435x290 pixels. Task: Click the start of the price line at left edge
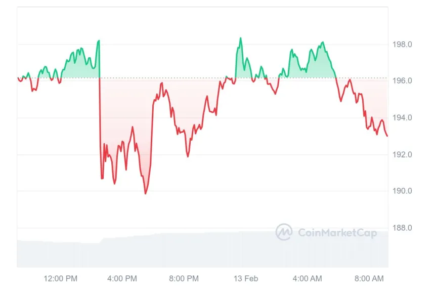18,78
